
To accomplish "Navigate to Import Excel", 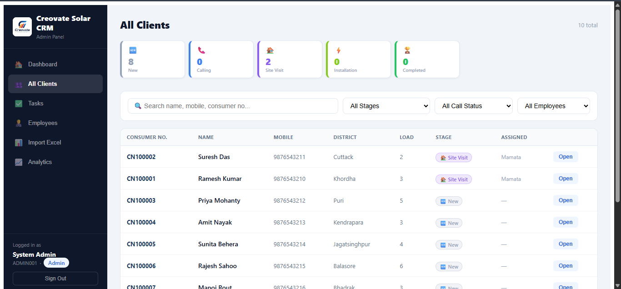I will click(55, 143).
